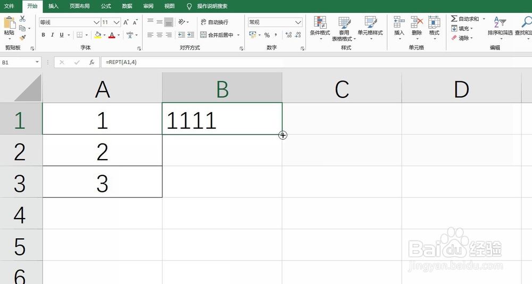Toggle bottom vertical alignment
The image size is (532, 284).
pyautogui.click(x=169, y=22)
